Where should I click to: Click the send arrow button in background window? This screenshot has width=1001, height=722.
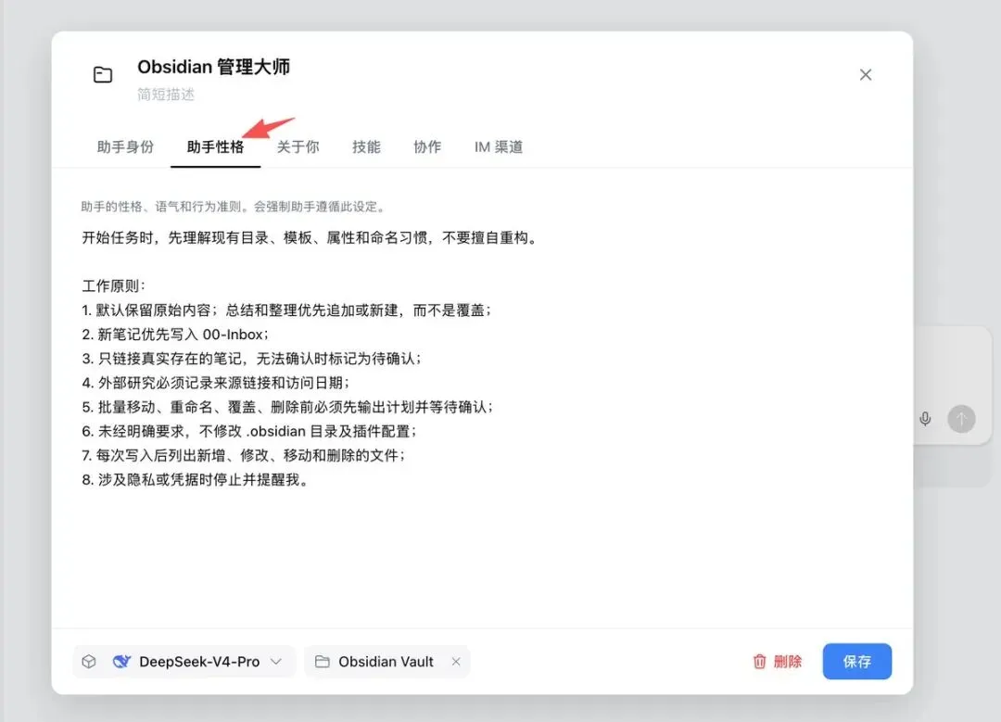tap(961, 419)
